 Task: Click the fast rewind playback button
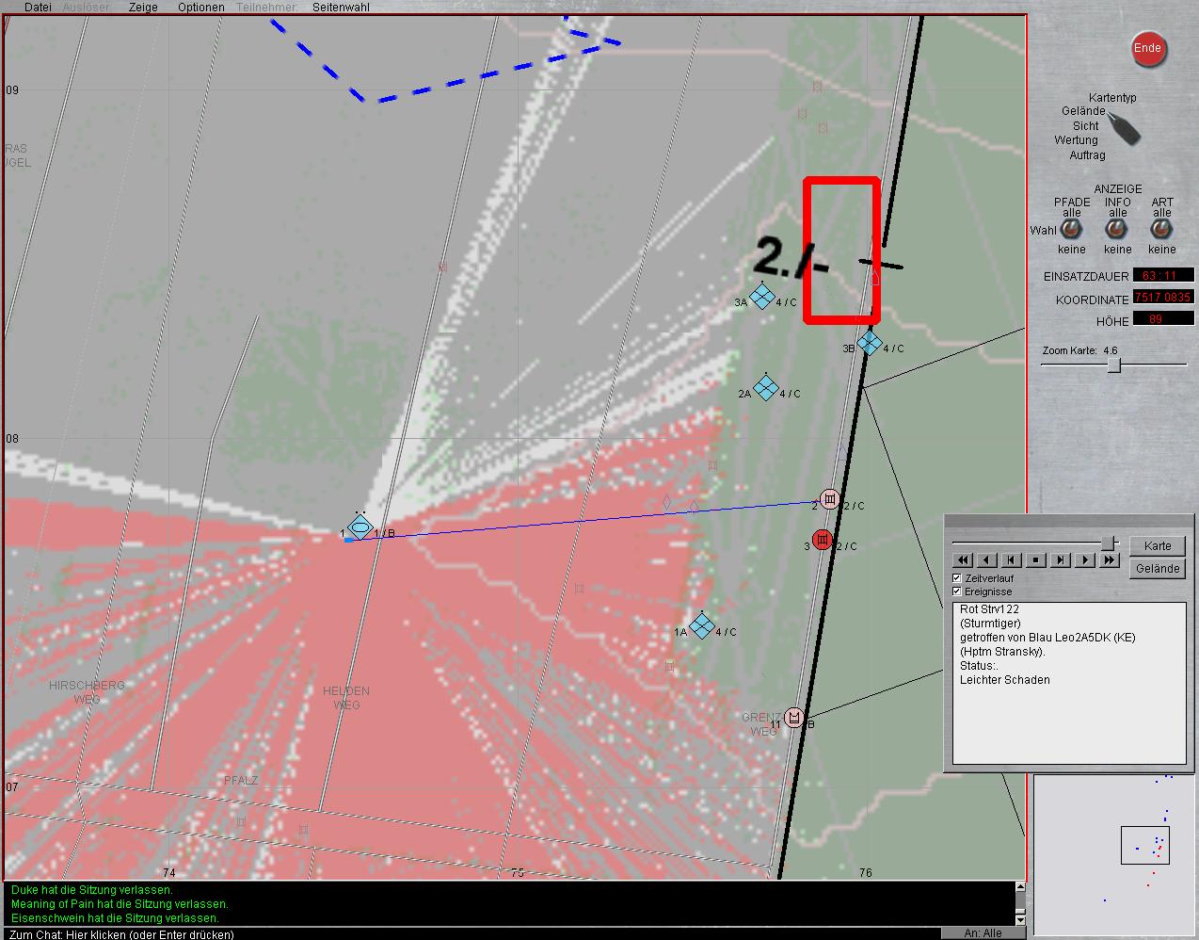[x=963, y=560]
